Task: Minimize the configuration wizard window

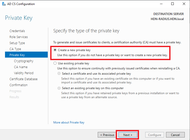Action: pyautogui.click(x=161, y=4)
